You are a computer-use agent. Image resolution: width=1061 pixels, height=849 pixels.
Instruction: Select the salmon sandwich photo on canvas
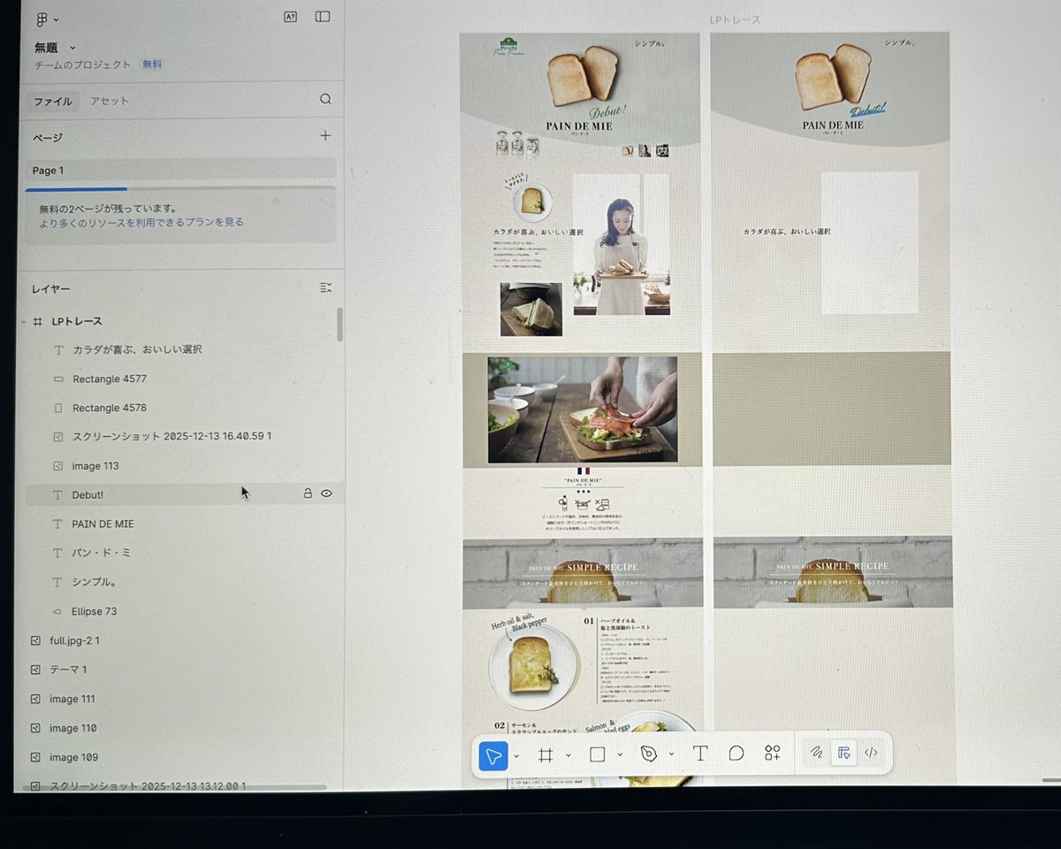[x=583, y=409]
